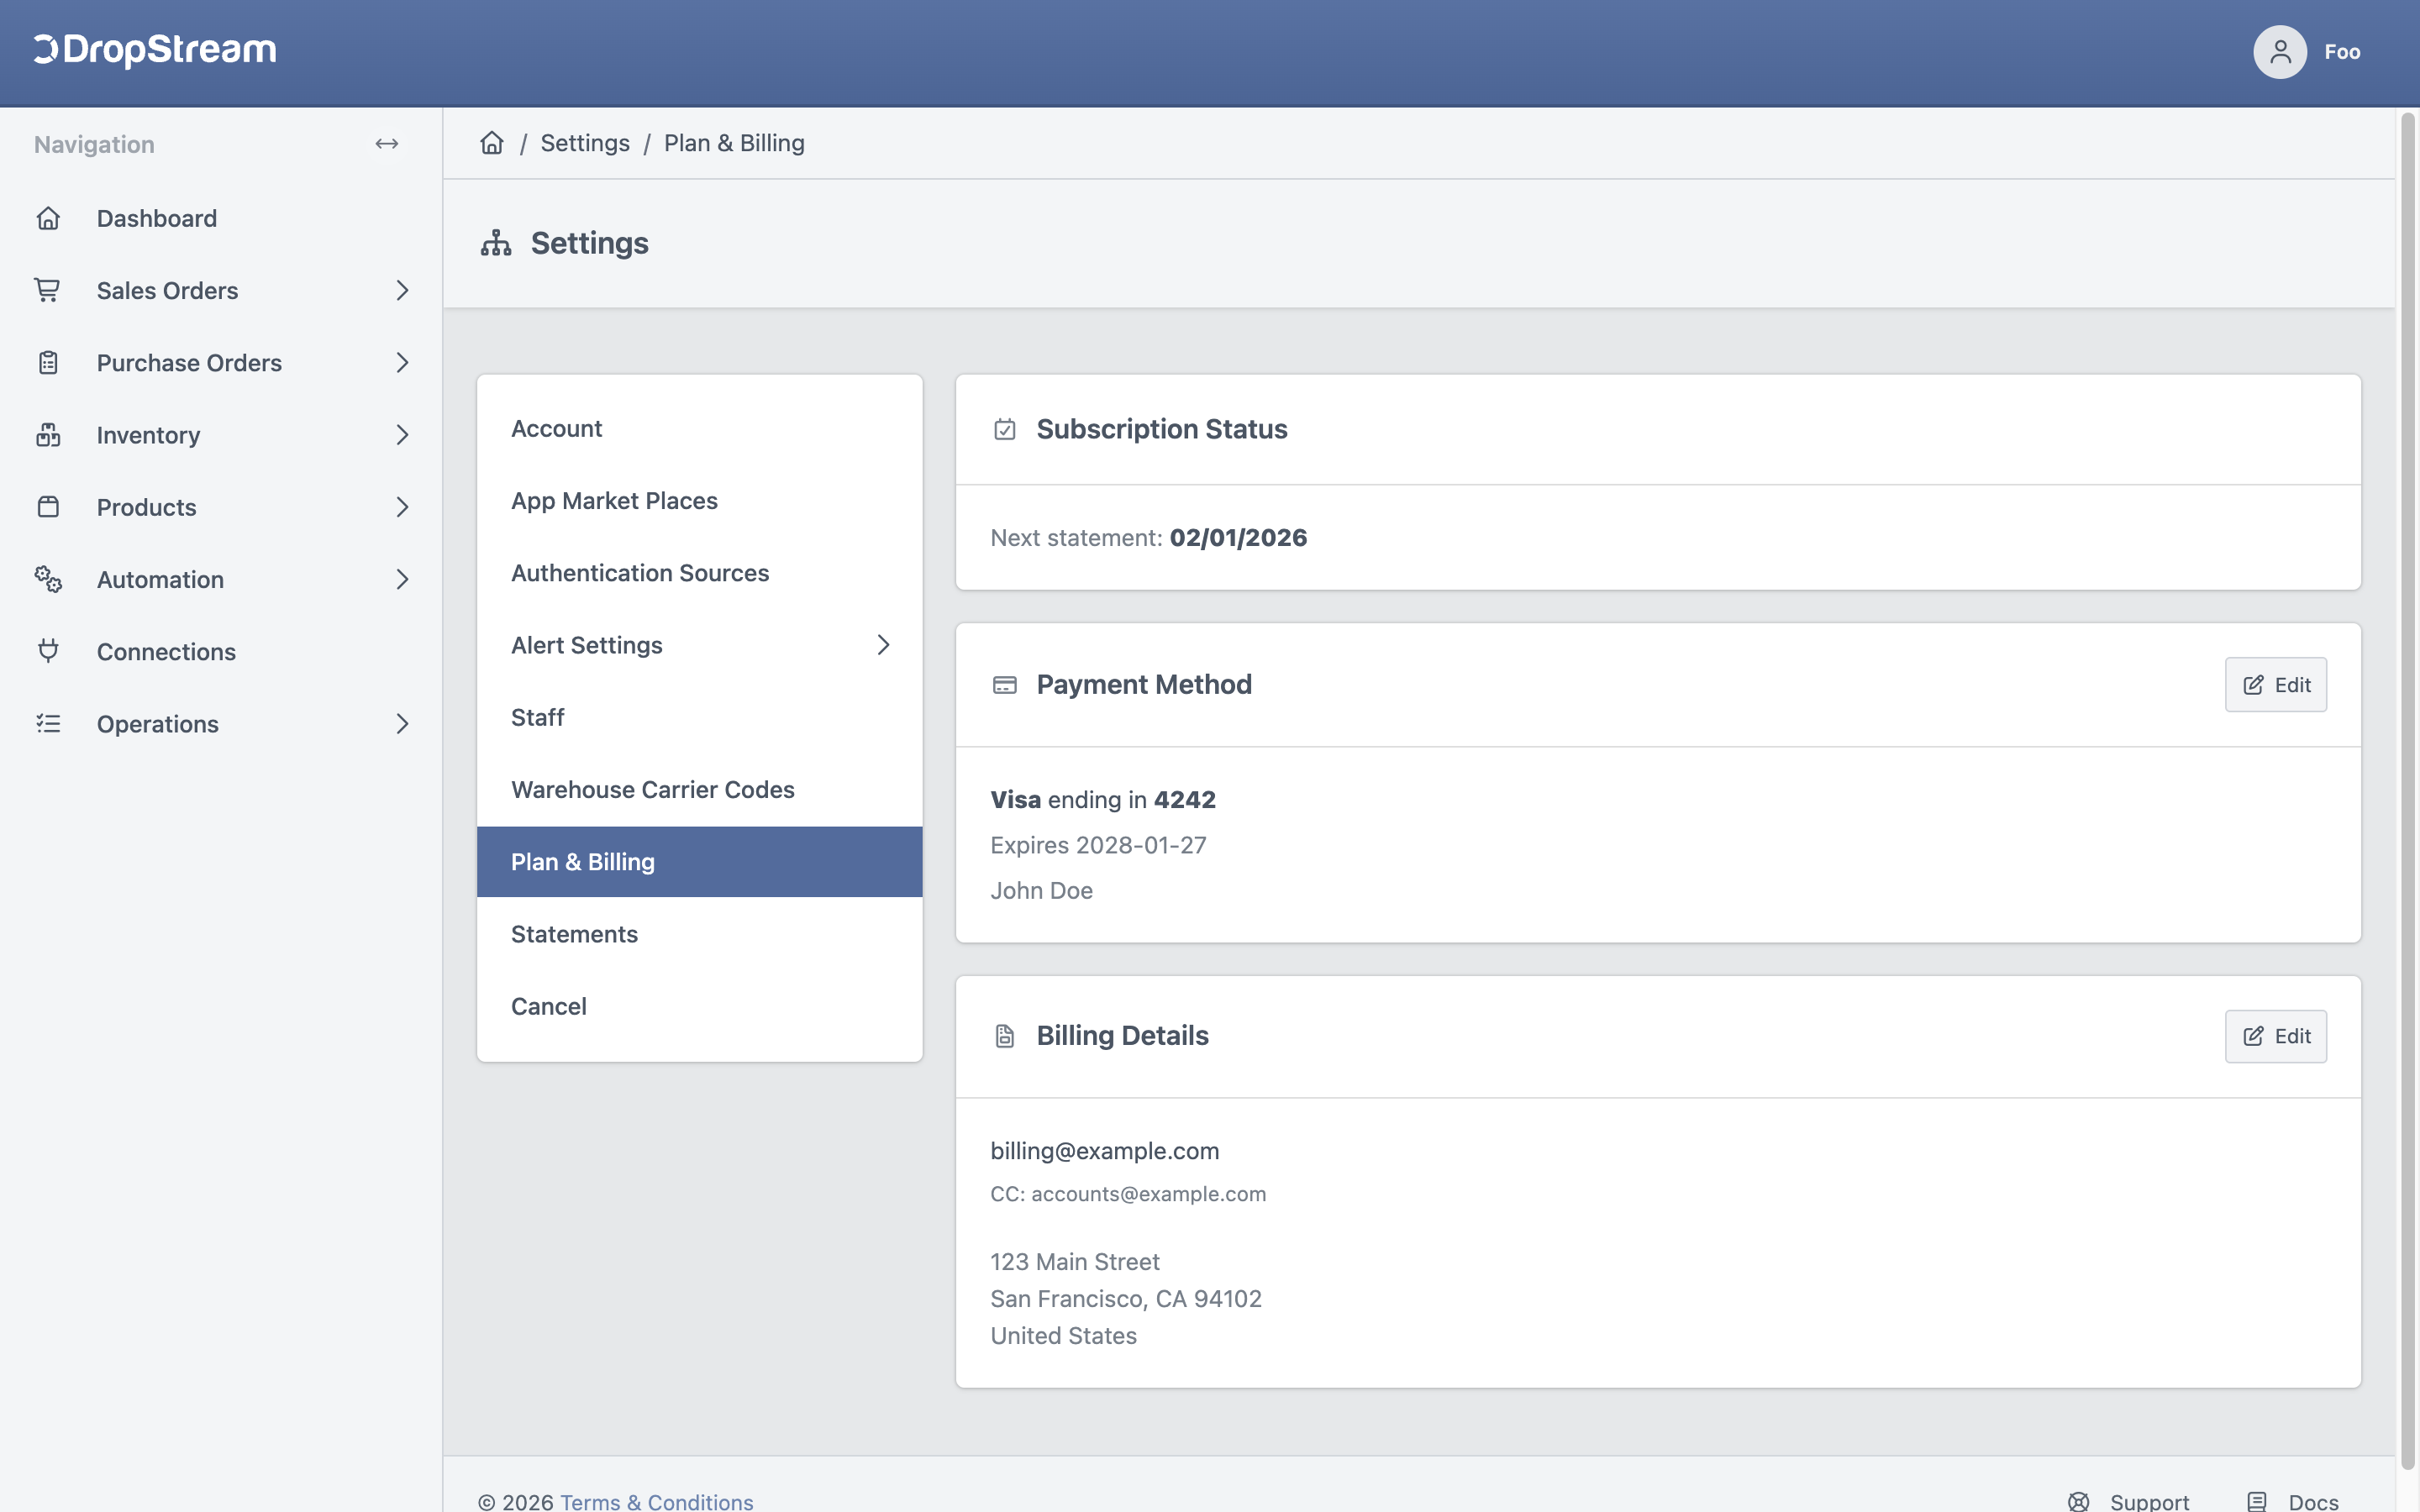Viewport: 2420px width, 1512px height.
Task: Click the Automation gears icon
Action: pyautogui.click(x=48, y=579)
